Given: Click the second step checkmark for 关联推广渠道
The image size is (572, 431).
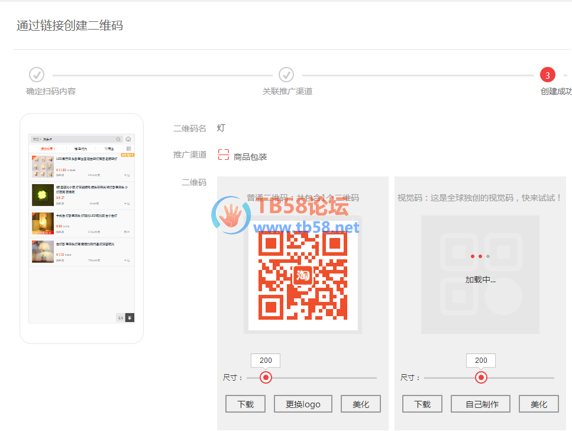Looking at the screenshot, I should tap(286, 75).
